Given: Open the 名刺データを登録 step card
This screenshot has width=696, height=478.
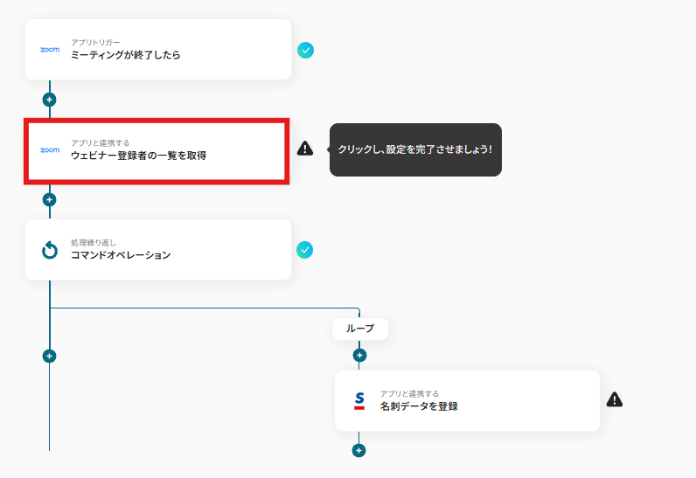Looking at the screenshot, I should point(468,400).
